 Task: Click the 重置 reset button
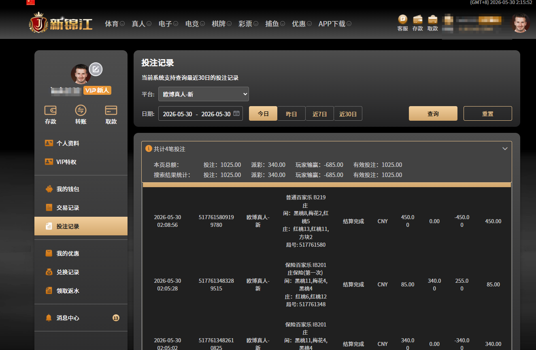pyautogui.click(x=488, y=113)
